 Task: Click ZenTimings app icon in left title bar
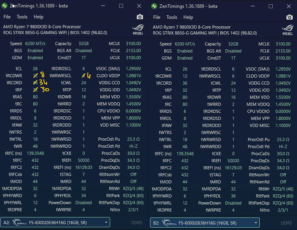5,6
